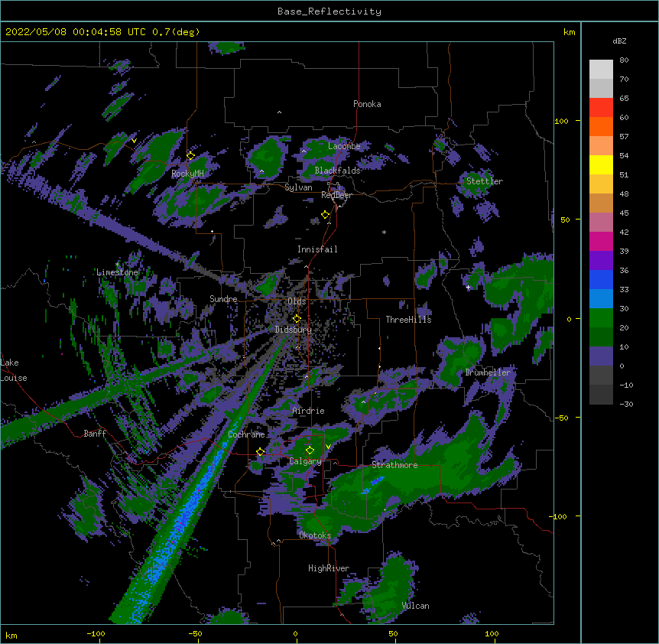Click the Cochrane town label
The image size is (659, 644).
pos(246,434)
